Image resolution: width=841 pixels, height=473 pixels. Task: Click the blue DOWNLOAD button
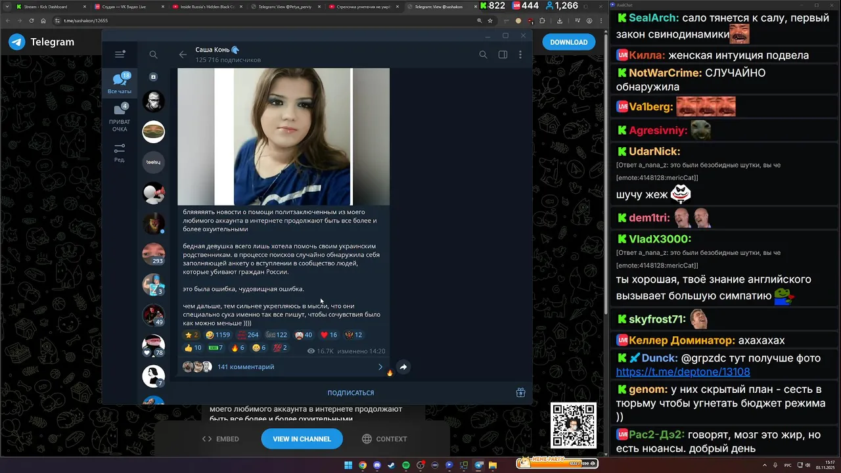pos(569,42)
